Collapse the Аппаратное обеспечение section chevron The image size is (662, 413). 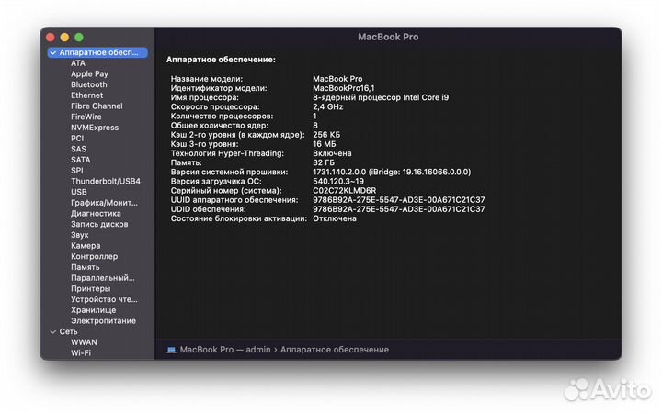[53, 52]
